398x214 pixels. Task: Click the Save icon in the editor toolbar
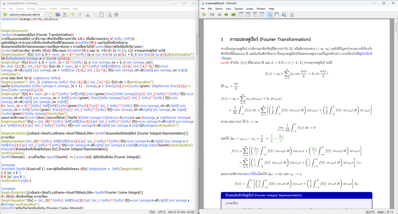[65, 15]
